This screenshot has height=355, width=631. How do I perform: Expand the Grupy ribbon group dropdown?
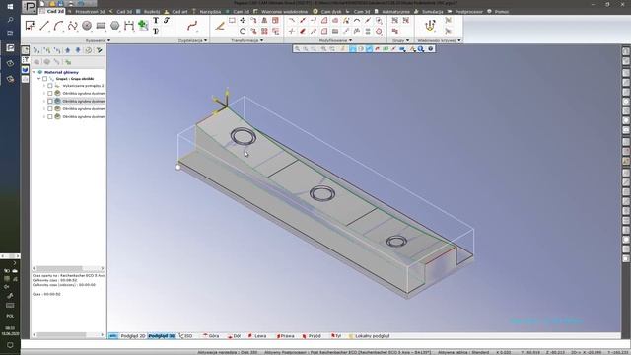point(407,40)
